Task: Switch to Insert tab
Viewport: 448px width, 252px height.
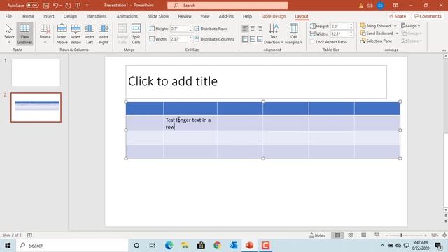Action: pos(49,16)
